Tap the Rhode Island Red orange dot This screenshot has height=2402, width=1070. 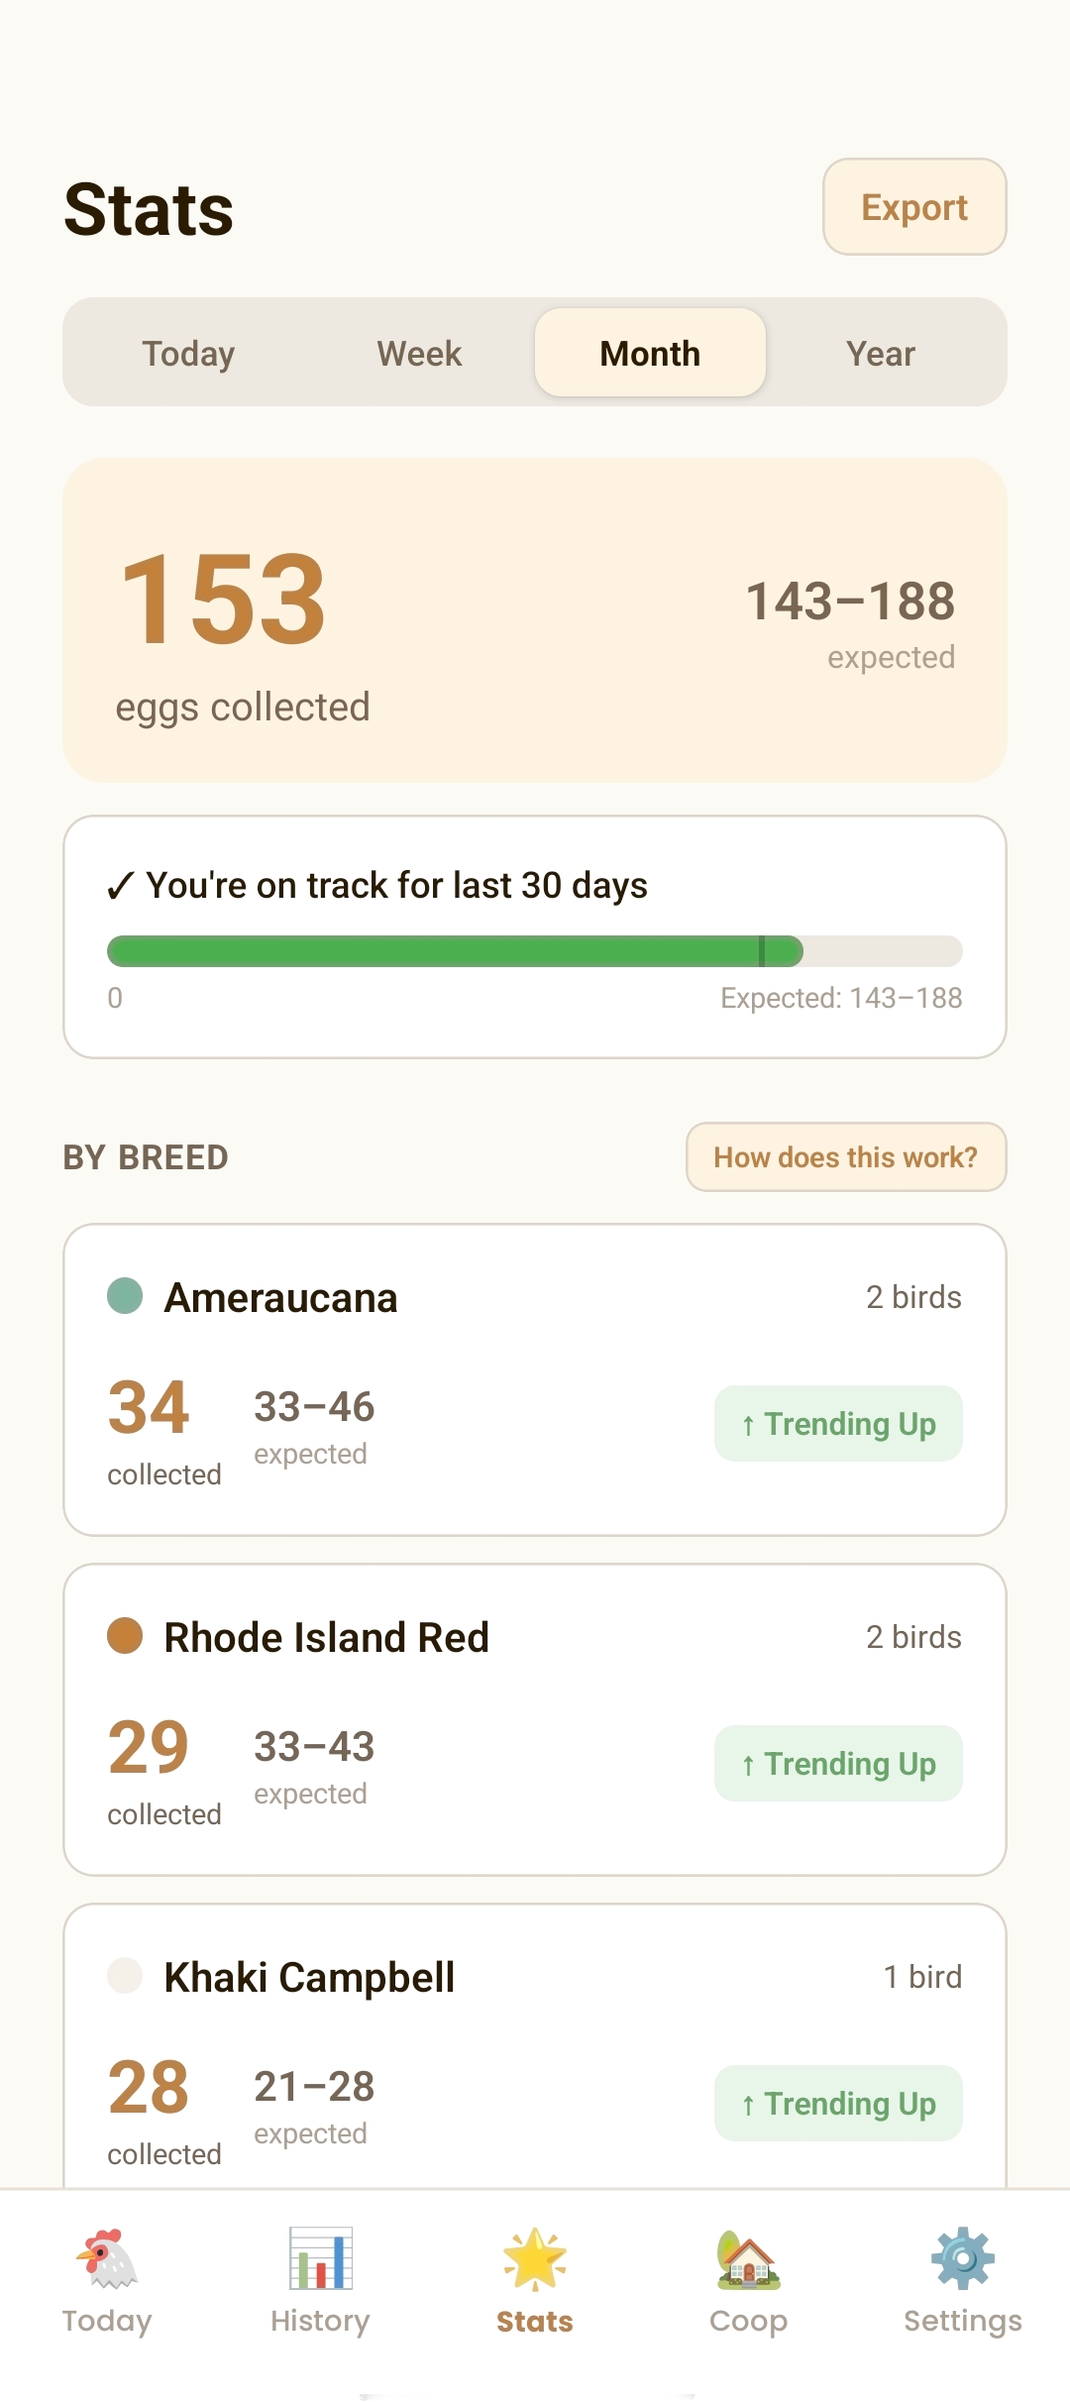[125, 1636]
